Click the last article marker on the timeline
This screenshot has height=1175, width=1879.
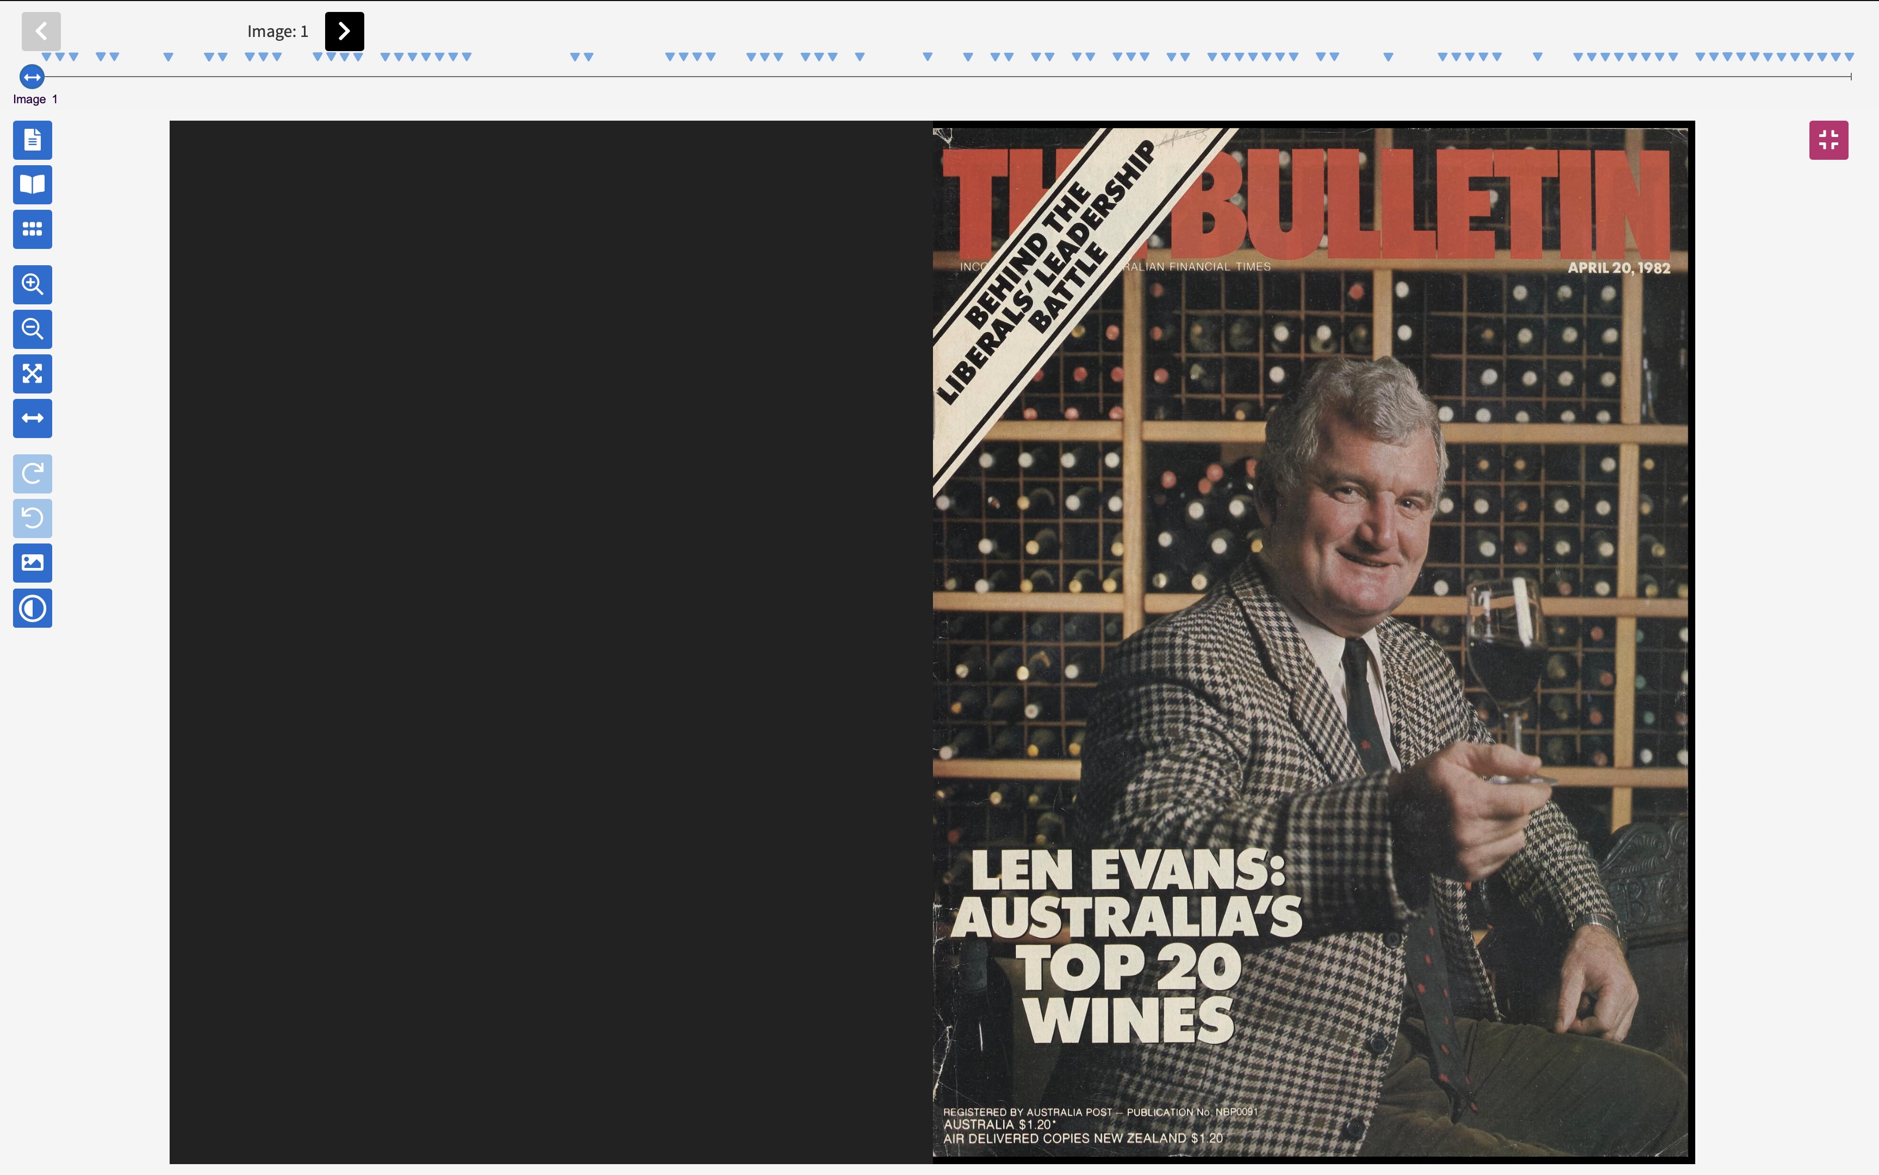[x=1850, y=57]
